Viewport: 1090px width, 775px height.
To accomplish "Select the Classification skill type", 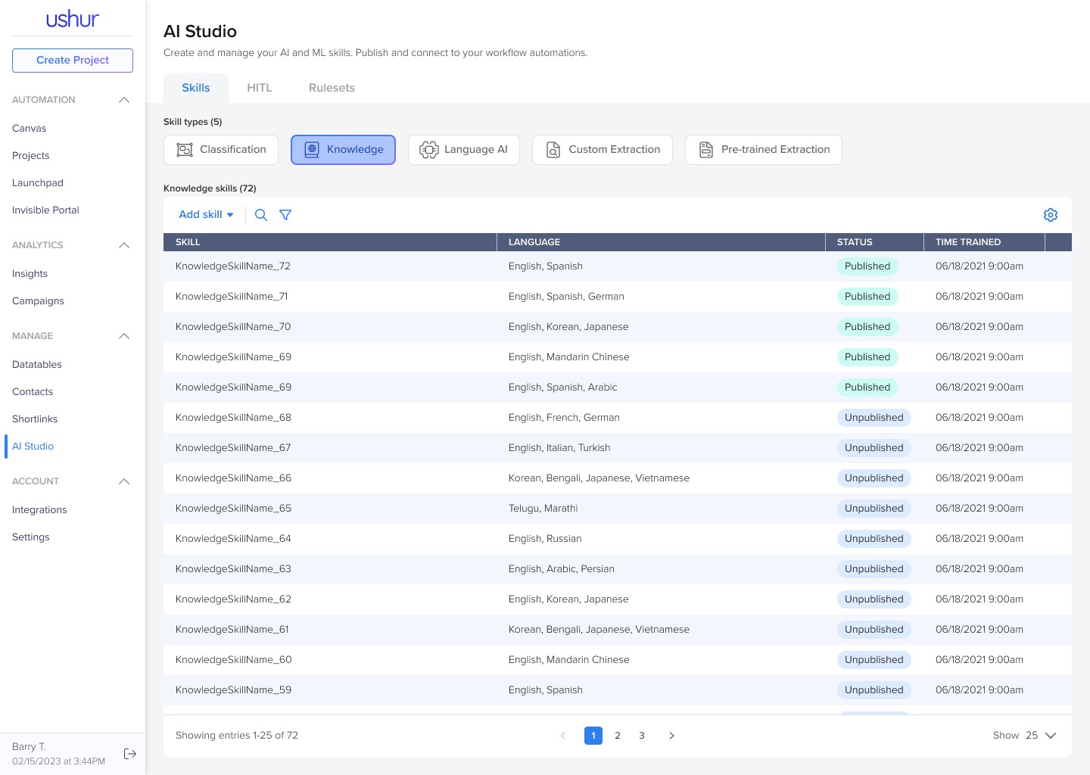I will (x=221, y=150).
